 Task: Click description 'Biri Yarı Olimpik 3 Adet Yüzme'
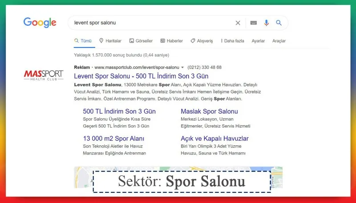click(x=211, y=146)
